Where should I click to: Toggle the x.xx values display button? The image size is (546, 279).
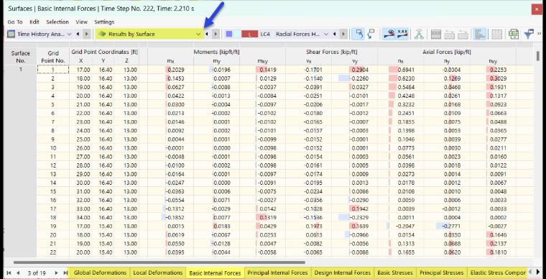402,34
